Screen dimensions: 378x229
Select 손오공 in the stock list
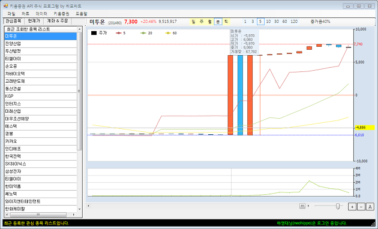pyautogui.click(x=40, y=66)
